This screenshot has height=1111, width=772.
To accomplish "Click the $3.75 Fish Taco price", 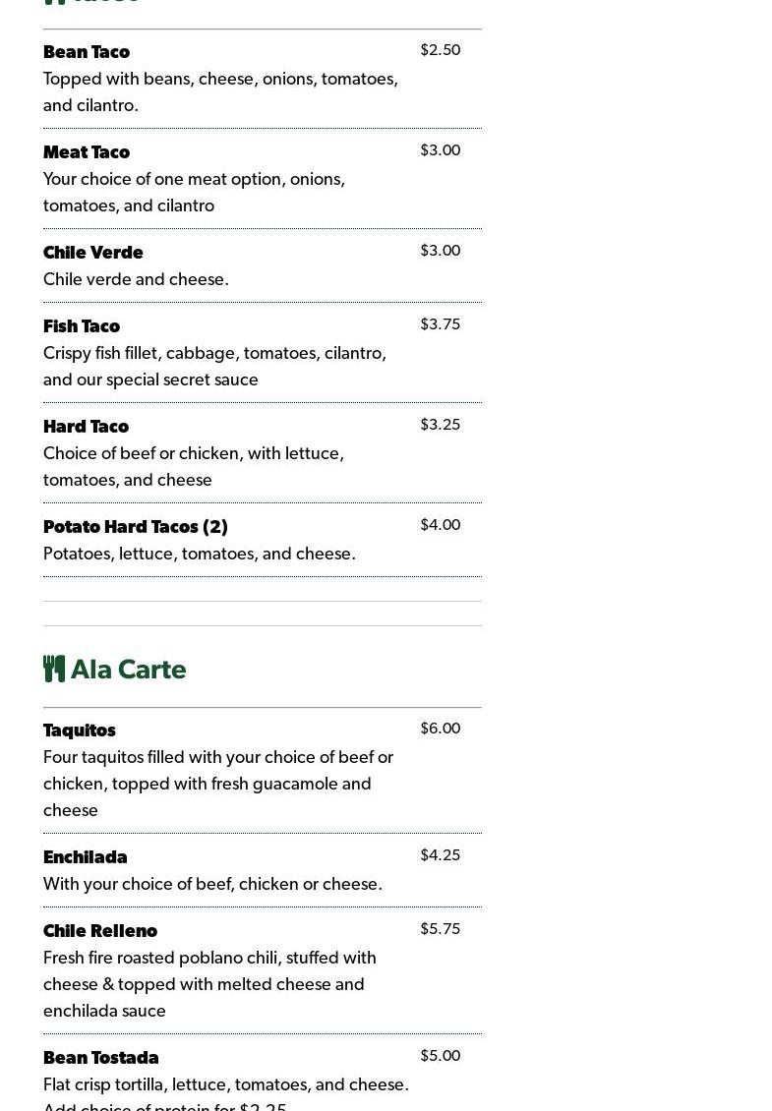I will pos(440,324).
